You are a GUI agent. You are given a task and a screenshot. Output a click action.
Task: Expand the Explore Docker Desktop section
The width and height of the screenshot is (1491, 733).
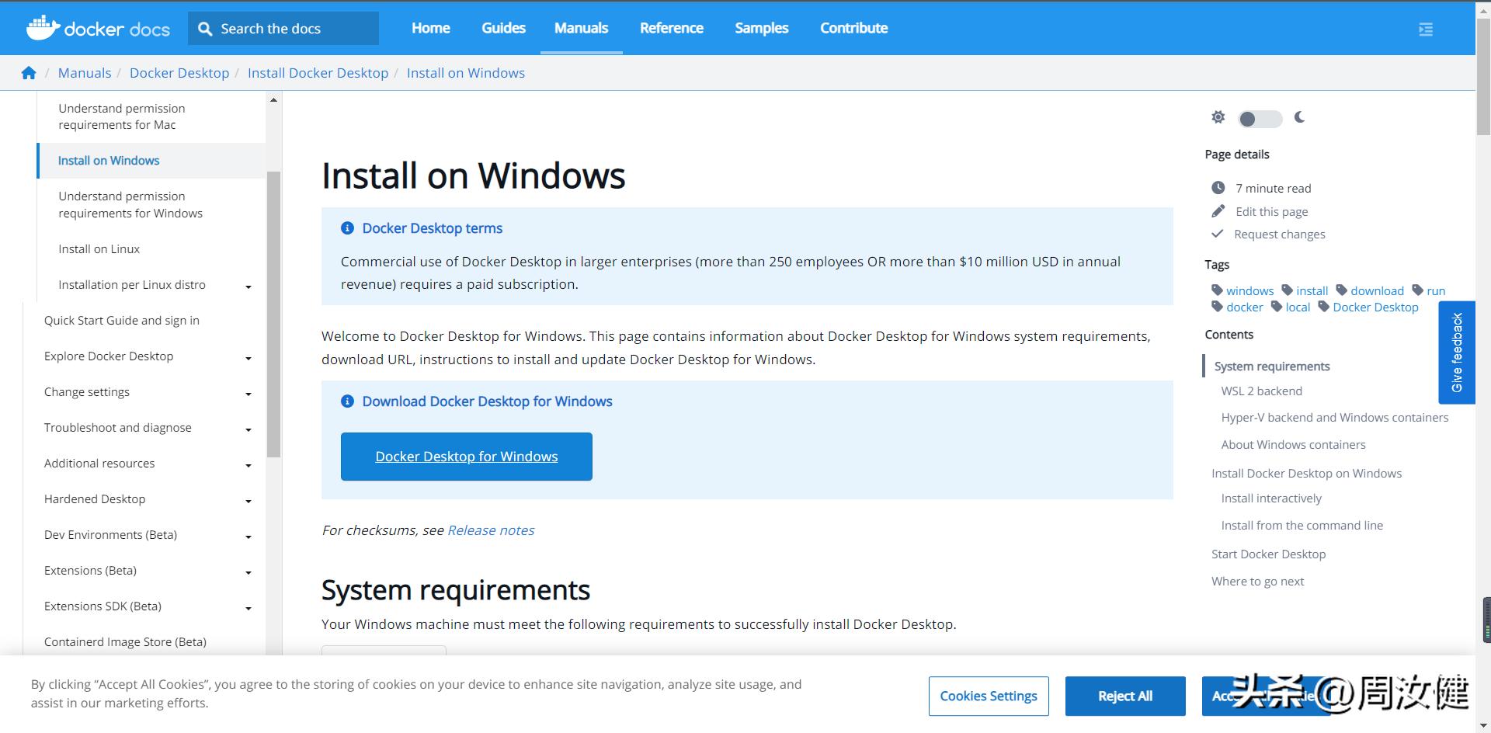(248, 358)
